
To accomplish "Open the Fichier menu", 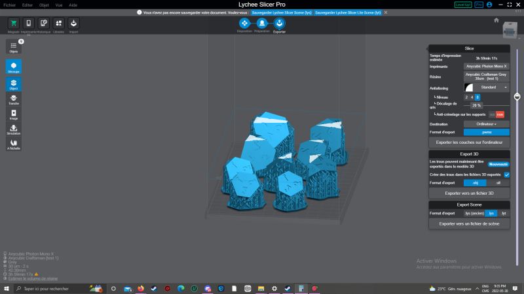I will click(x=9, y=5).
